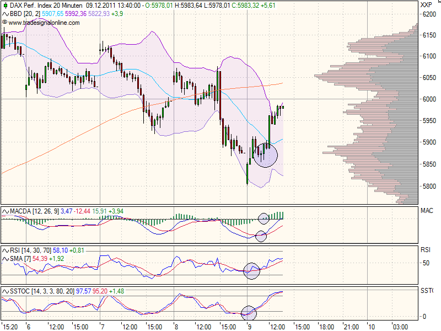Viewport: 441px width, 331px height.
Task: Click the MAC axis label on right
Action: coord(427,211)
